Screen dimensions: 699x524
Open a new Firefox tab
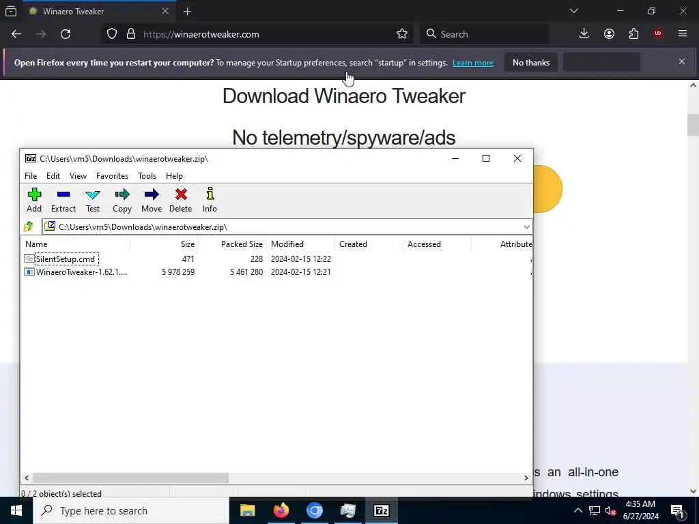[187, 12]
